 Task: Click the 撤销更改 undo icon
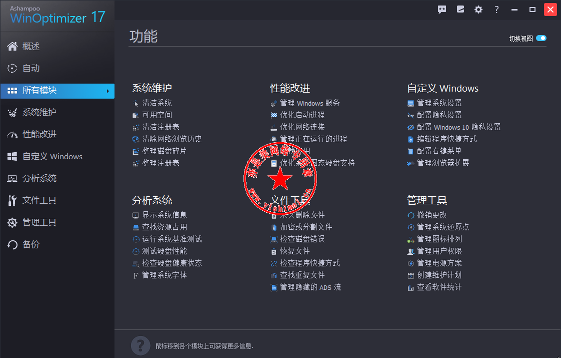click(410, 216)
